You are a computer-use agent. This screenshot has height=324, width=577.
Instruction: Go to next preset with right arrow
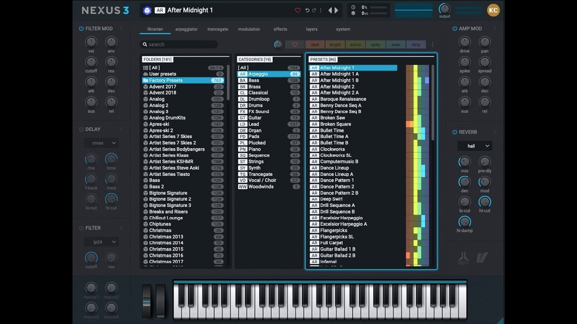click(336, 10)
